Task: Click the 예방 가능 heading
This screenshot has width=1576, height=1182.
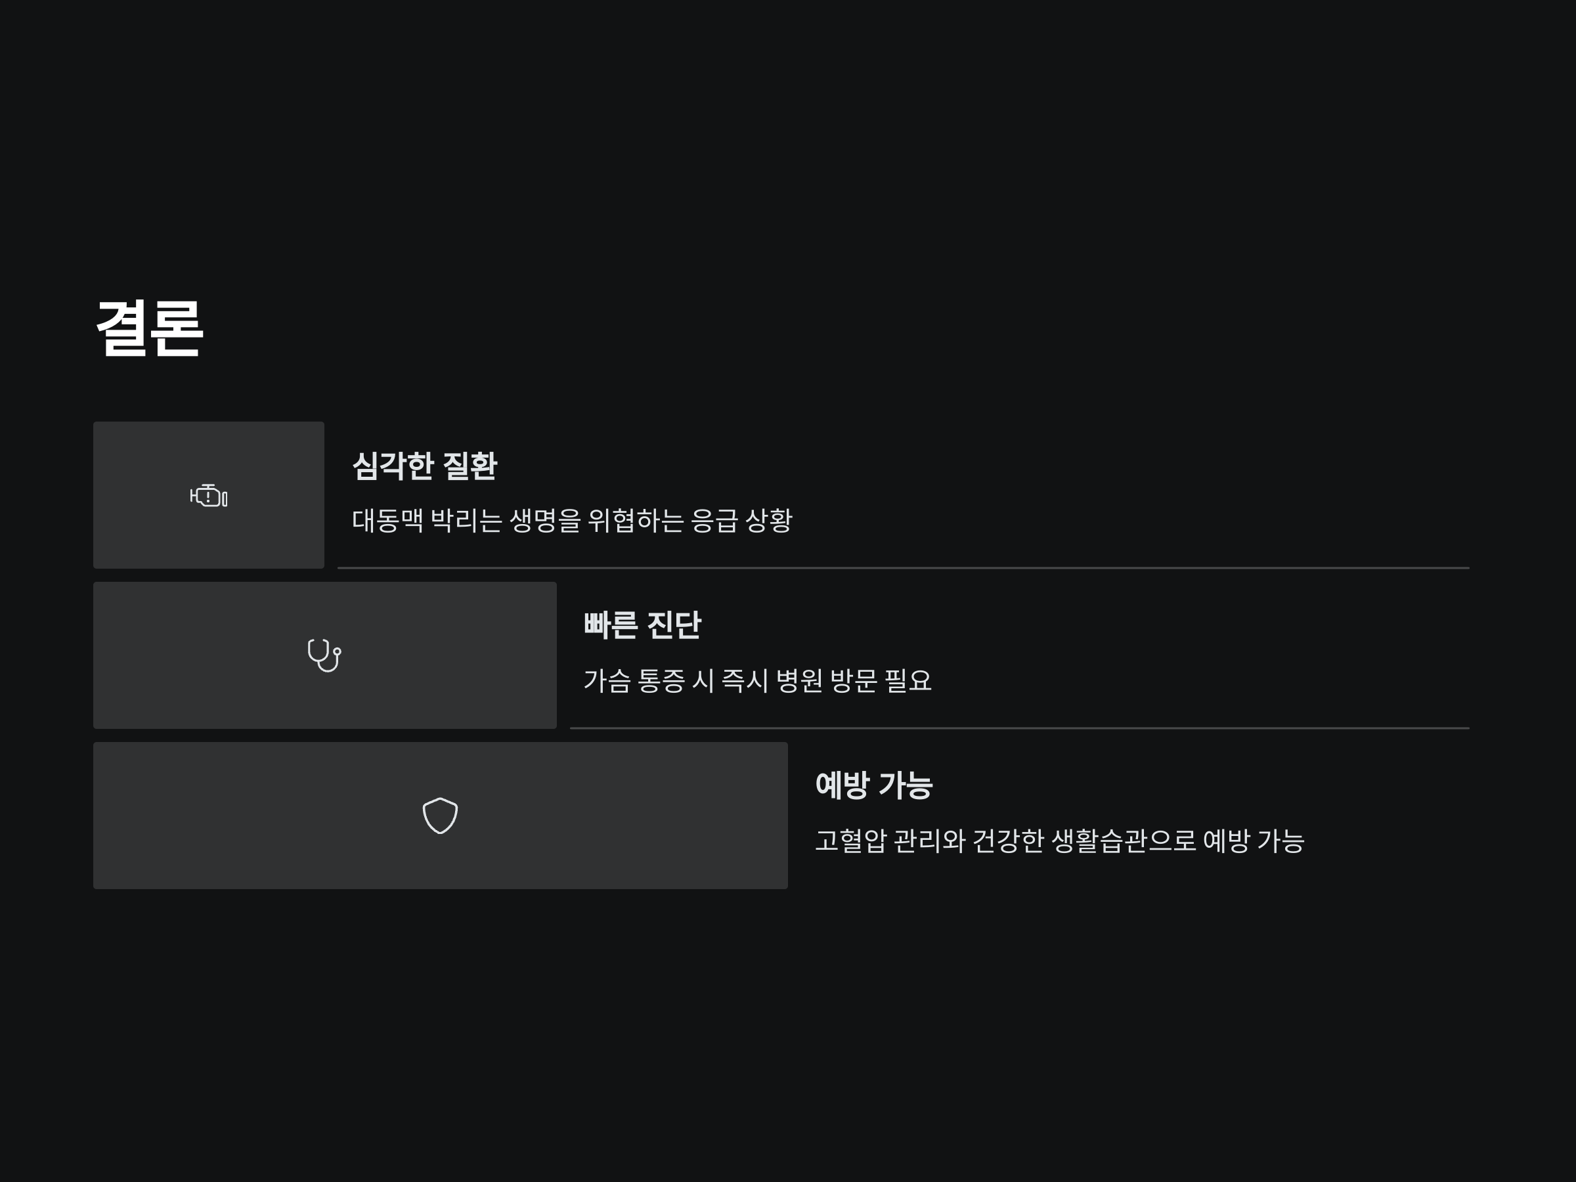Action: pos(873,785)
